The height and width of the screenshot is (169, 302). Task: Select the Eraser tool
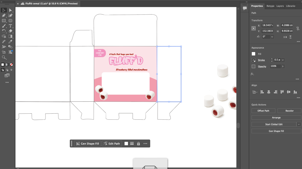tap(10, 31)
